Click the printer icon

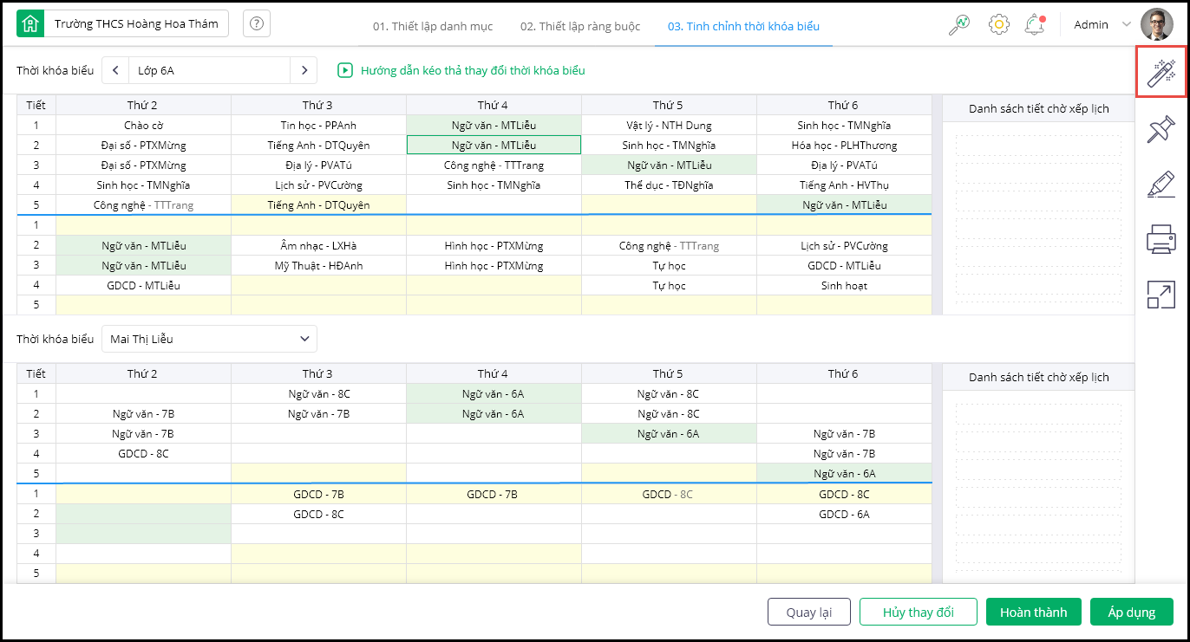(1161, 238)
